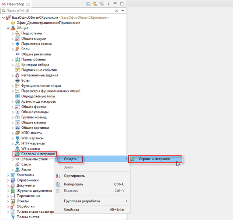
Task: Click the Collapse All icon in Navigator toolbar
Action: (x=88, y=4)
